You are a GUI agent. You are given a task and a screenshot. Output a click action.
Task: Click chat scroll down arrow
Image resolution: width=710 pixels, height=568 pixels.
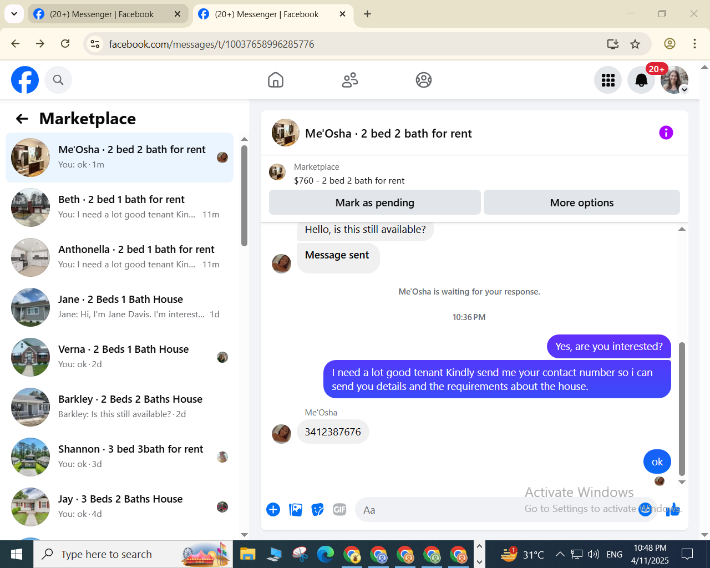682,482
